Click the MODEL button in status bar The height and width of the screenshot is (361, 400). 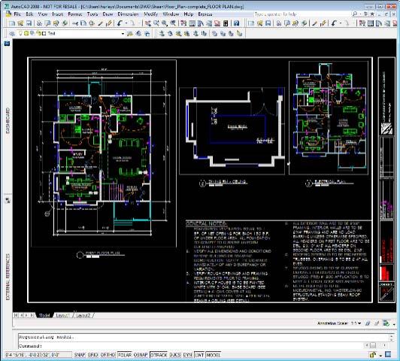point(214,355)
